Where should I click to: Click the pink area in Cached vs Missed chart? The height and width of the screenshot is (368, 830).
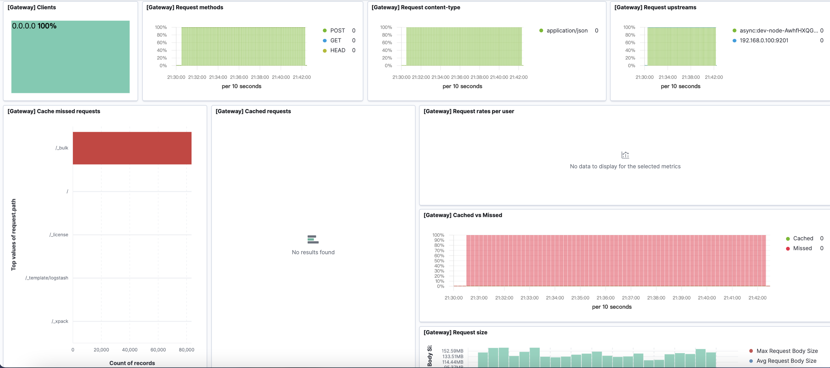(616, 260)
